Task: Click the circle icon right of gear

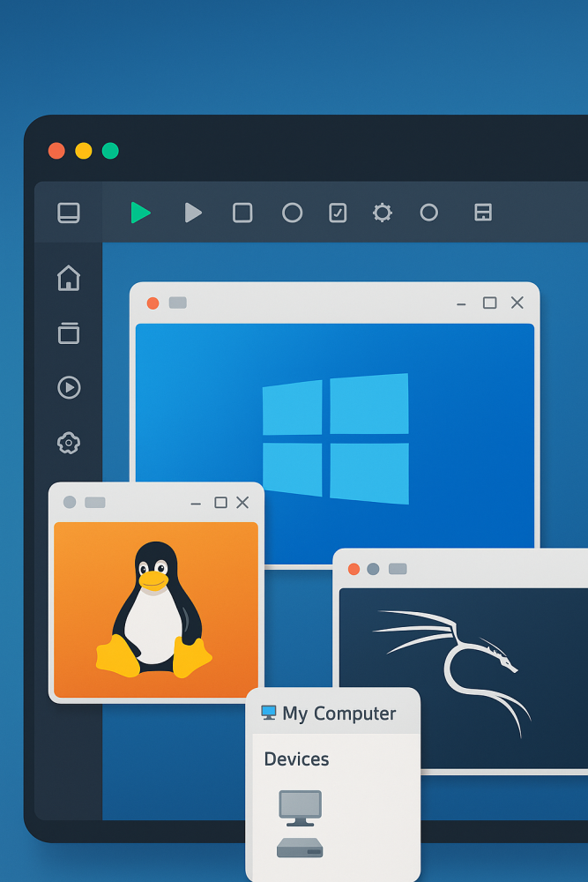Action: (429, 213)
